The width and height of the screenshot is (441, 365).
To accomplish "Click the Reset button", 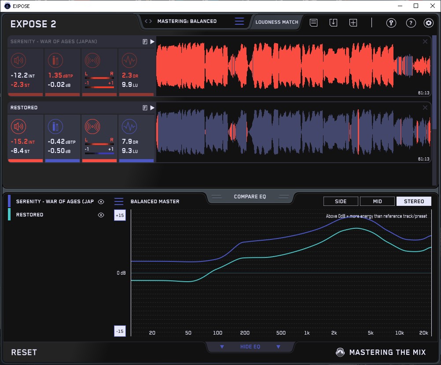I will pos(24,352).
